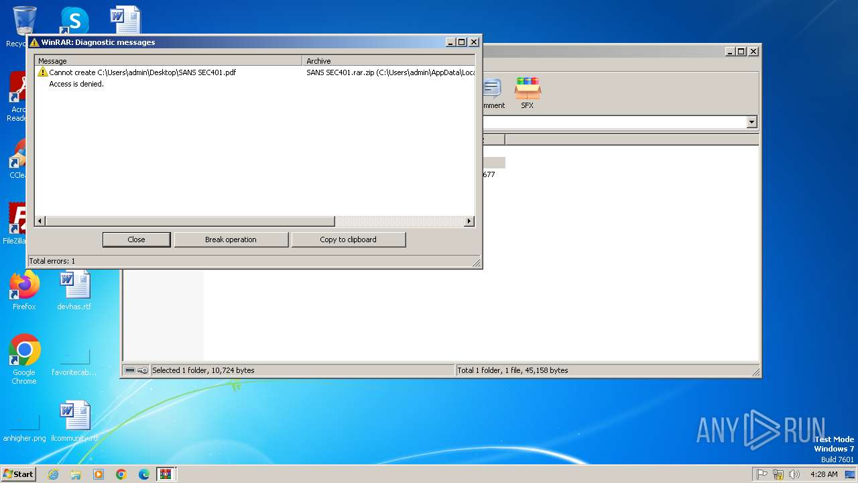
Task: Click the Close button in Diagnostic messages
Action: [x=136, y=239]
